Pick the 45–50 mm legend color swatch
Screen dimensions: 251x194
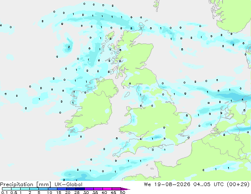pos(116,189)
